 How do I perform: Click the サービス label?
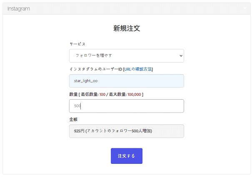[77, 44]
